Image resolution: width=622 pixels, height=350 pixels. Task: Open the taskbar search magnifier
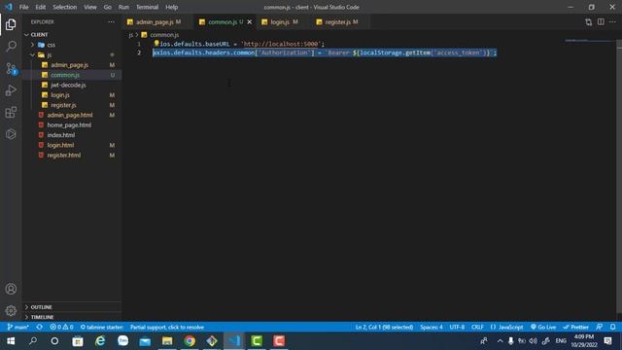[x=33, y=341]
